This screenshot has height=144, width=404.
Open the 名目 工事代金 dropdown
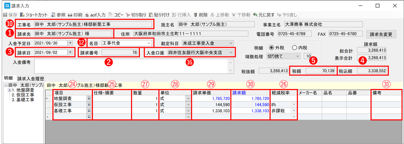point(149,43)
